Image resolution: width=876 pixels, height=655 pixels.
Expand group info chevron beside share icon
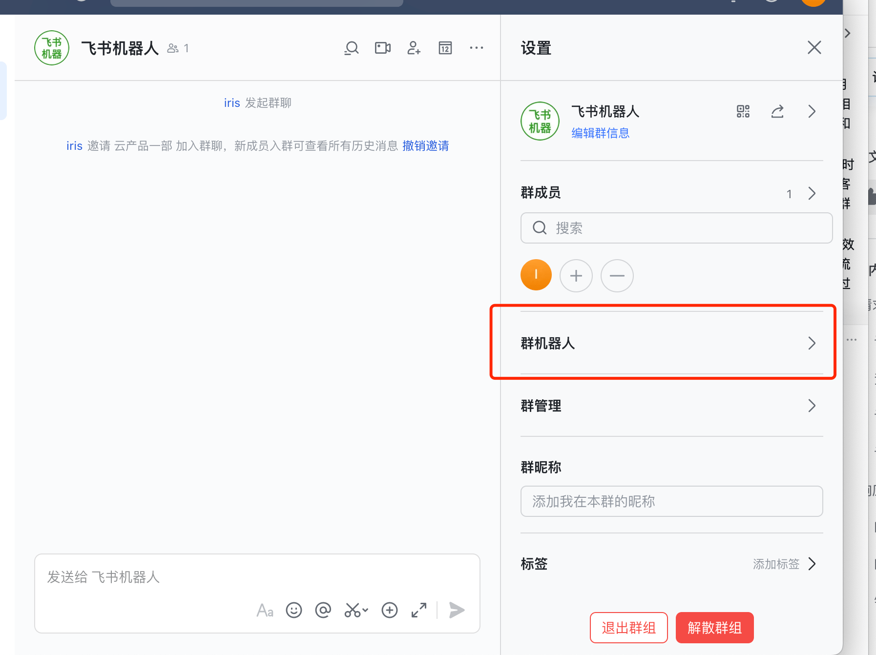[x=812, y=111]
